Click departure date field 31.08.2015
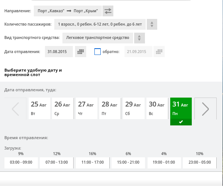223x187 pixels. click(x=58, y=52)
